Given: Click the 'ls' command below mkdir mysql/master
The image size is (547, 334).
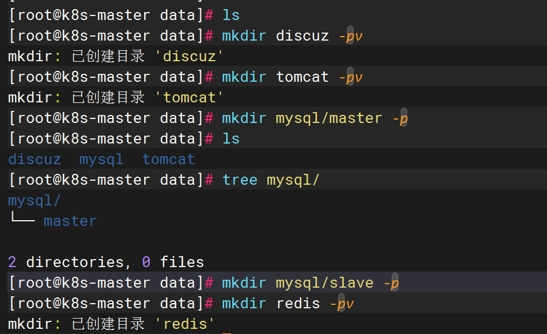Looking at the screenshot, I should pos(231,139).
